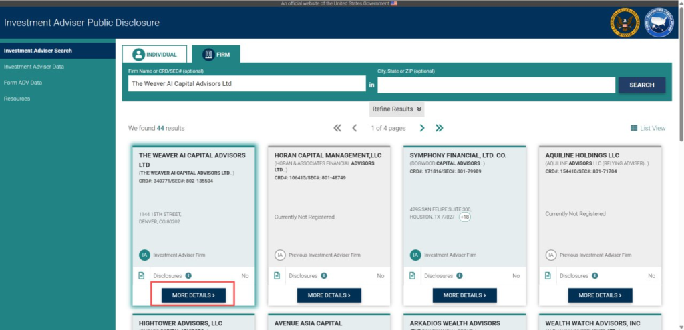The width and height of the screenshot is (684, 330).
Task: Jump to the first page of results
Action: pyautogui.click(x=337, y=128)
